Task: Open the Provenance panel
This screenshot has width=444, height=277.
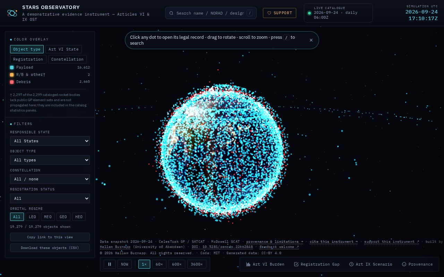Action: [417, 264]
